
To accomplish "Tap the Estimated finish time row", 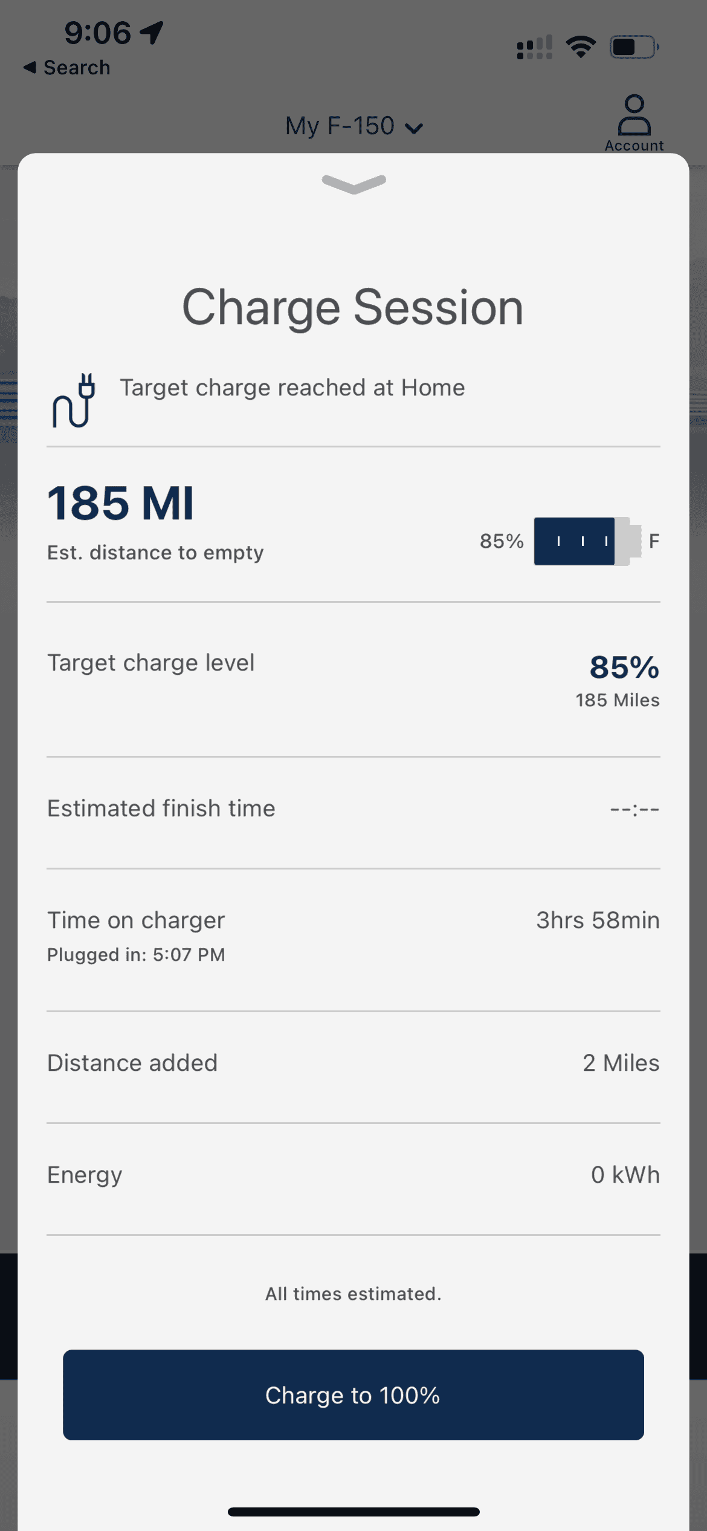I will [x=353, y=808].
